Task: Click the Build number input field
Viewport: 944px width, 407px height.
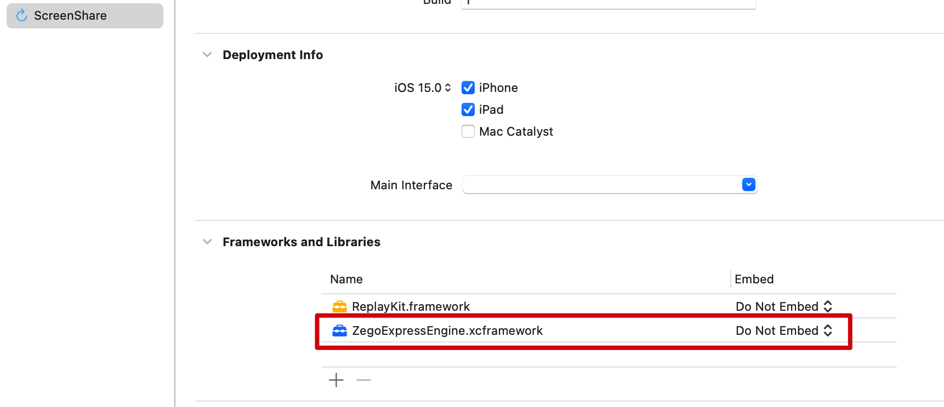Action: click(609, 3)
